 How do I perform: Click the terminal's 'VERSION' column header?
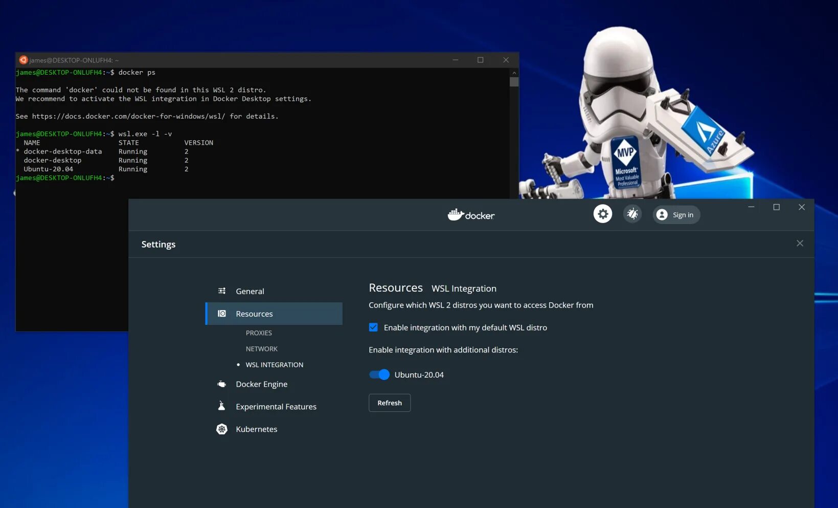pyautogui.click(x=199, y=143)
